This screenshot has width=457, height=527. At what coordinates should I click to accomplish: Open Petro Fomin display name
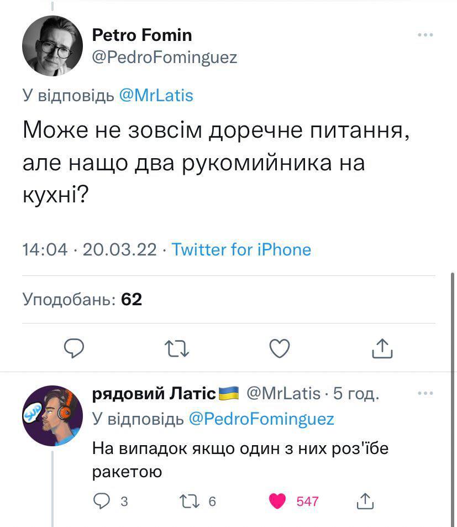142,35
